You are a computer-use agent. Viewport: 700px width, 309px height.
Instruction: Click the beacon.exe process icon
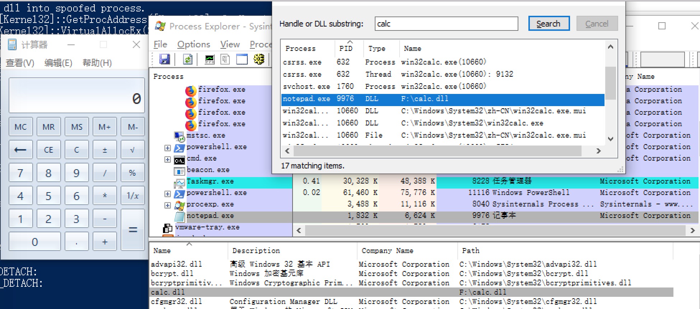(x=179, y=171)
